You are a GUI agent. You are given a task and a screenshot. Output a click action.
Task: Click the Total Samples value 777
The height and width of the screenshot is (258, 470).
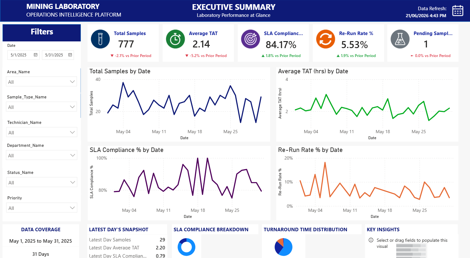(126, 44)
